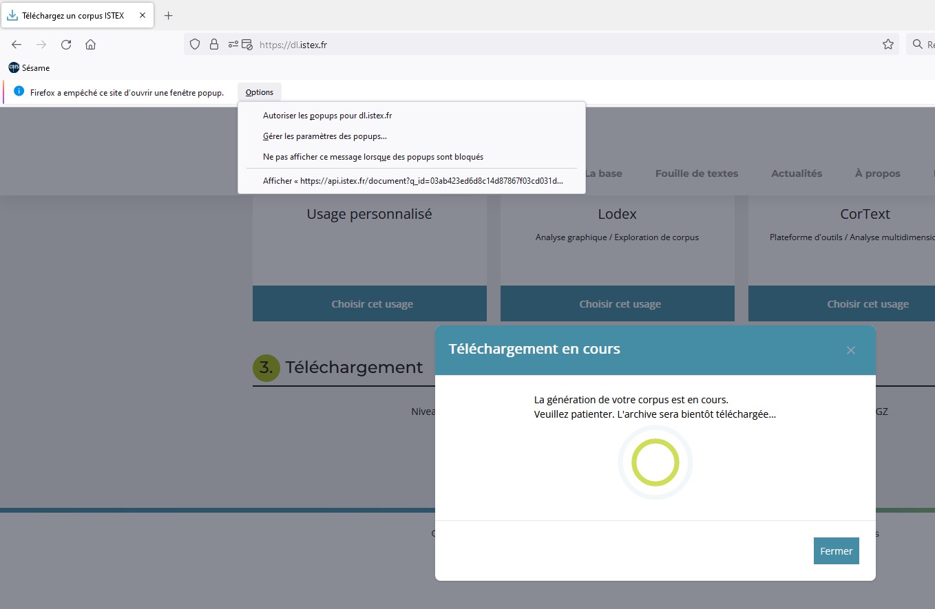Image resolution: width=935 pixels, height=609 pixels.
Task: Click the padlock site security icon
Action: click(x=214, y=45)
